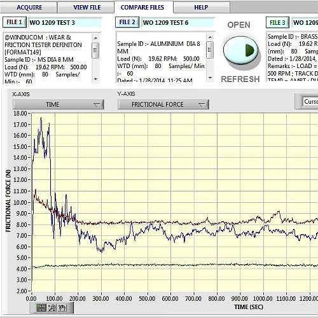Click the WO 1209 TEST 3 filename field
The height and width of the screenshot is (318, 318).
tap(65, 22)
